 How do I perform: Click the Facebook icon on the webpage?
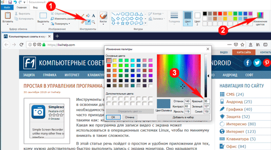point(248,63)
